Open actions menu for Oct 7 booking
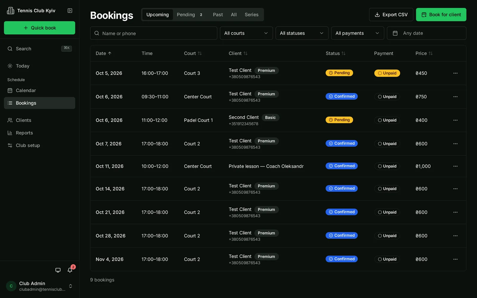 click(x=455, y=144)
